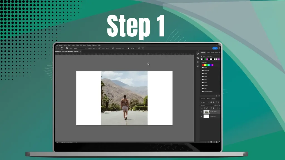The width and height of the screenshot is (285, 160).
Task: Close the open document tab
Action: [x=80, y=51]
